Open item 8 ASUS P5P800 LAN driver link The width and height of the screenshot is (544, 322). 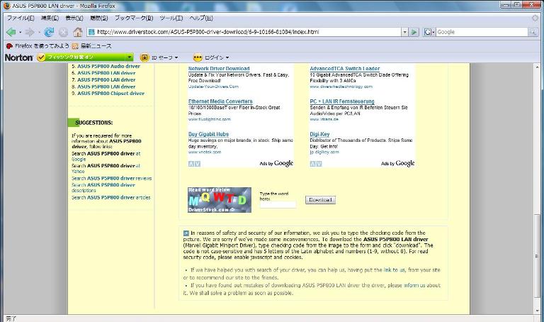point(106,87)
